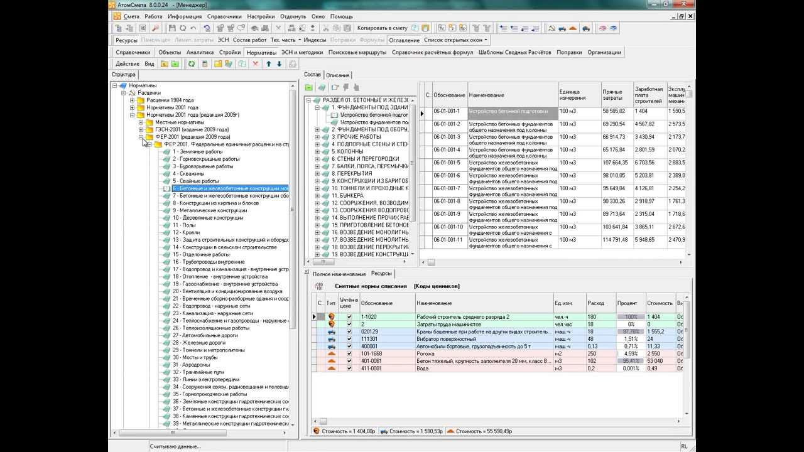
Task: Toggle the checkbox for resource 400001
Action: pyautogui.click(x=350, y=347)
